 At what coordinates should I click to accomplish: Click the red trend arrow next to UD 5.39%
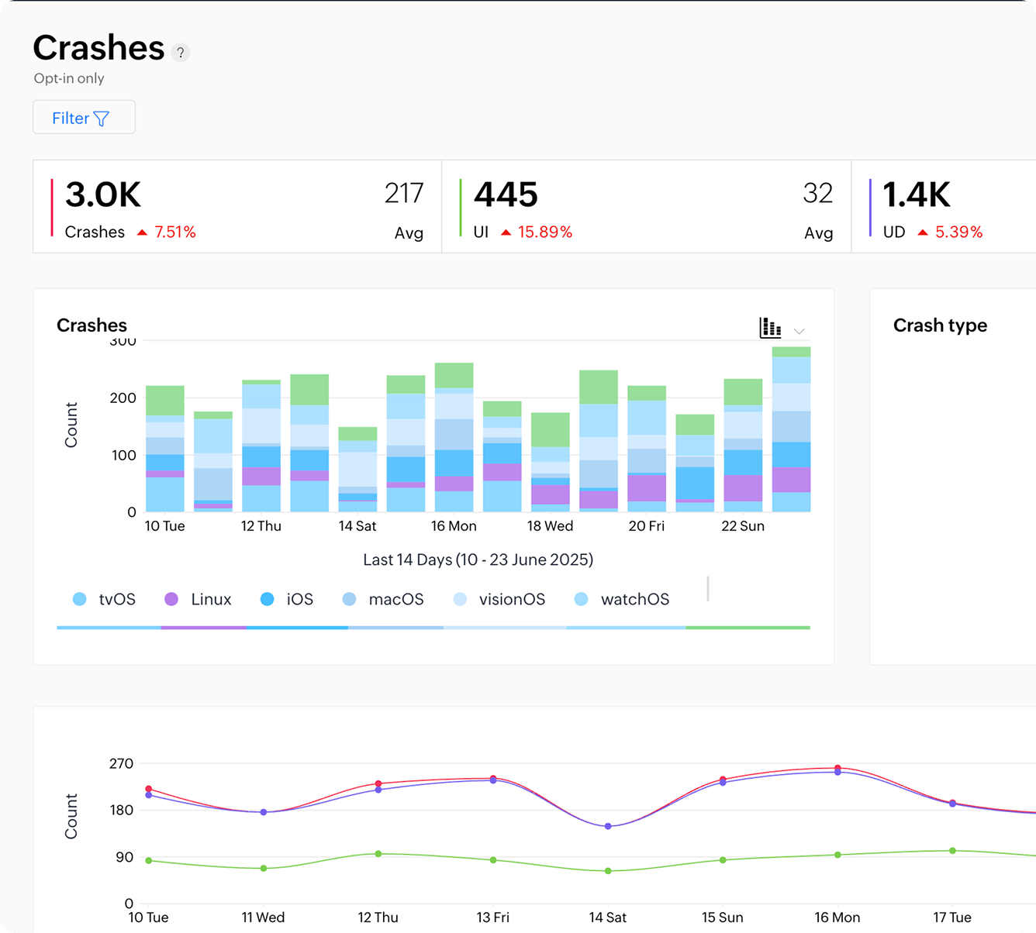point(923,231)
